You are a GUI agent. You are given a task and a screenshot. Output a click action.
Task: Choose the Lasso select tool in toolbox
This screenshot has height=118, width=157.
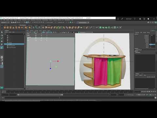2,35
